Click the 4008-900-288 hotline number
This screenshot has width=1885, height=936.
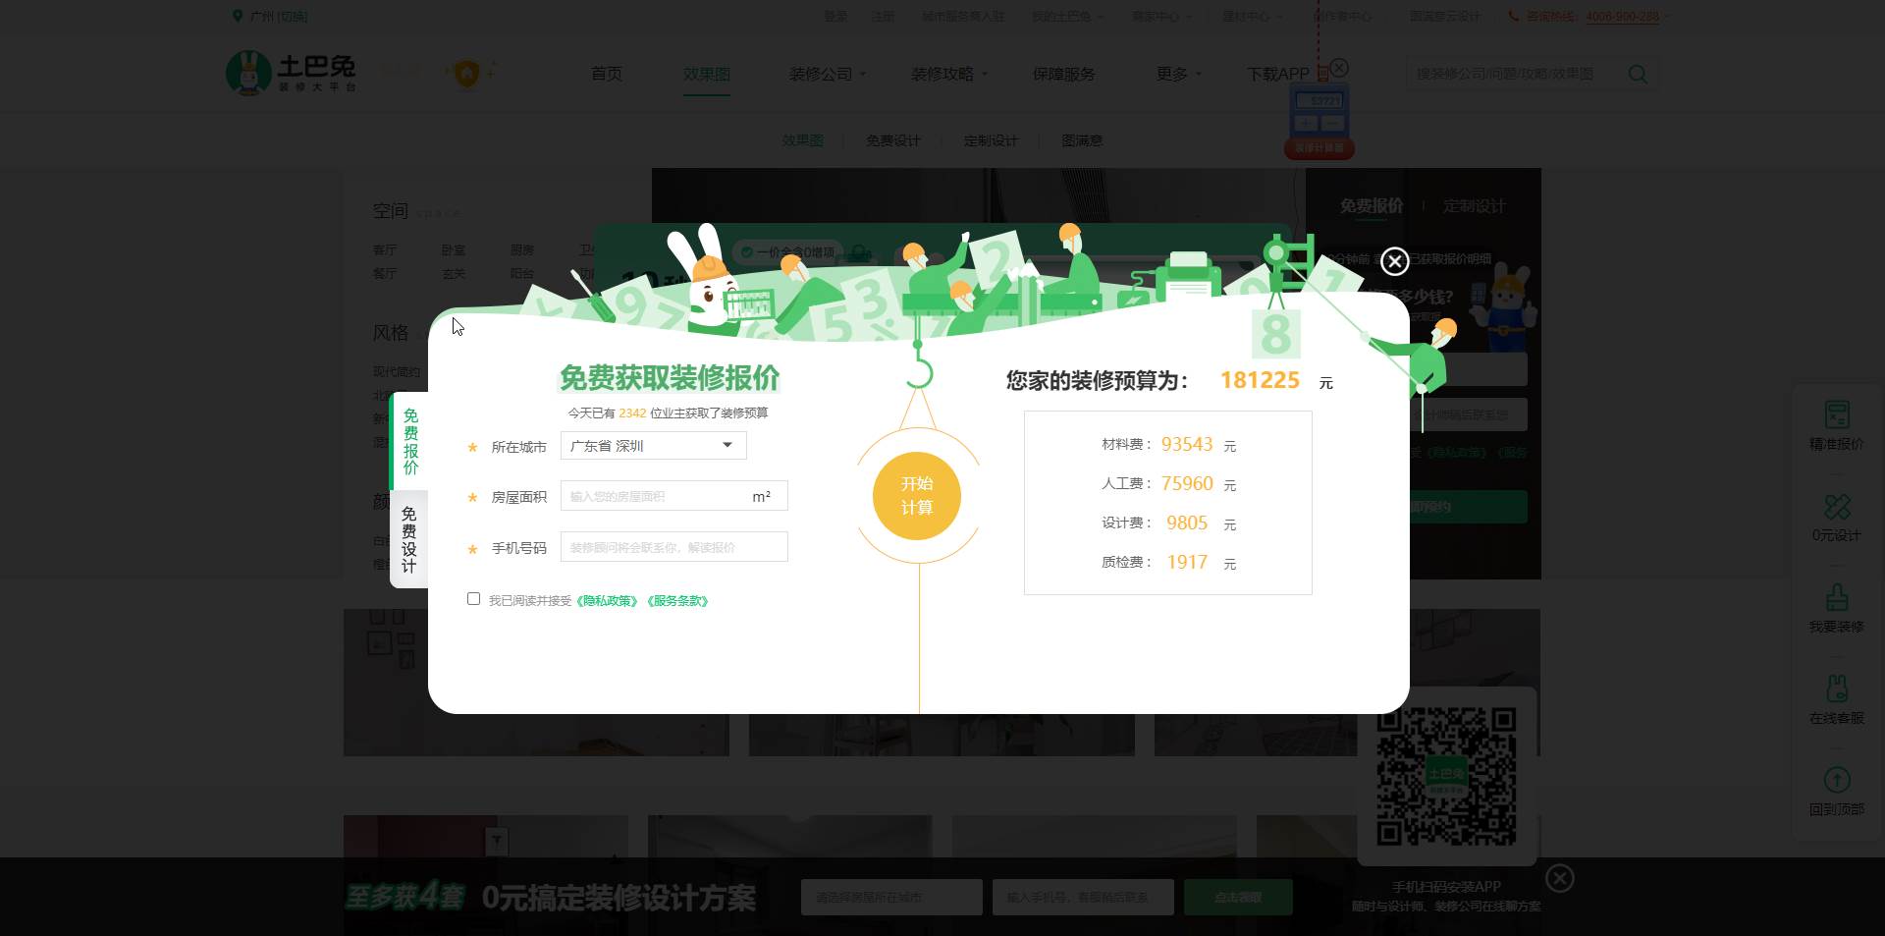click(1622, 16)
